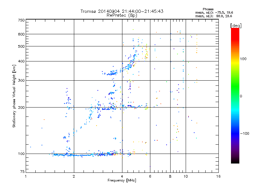Click the 'Frequency [MHz]' axis label
The image size is (257, 192).
click(122, 180)
